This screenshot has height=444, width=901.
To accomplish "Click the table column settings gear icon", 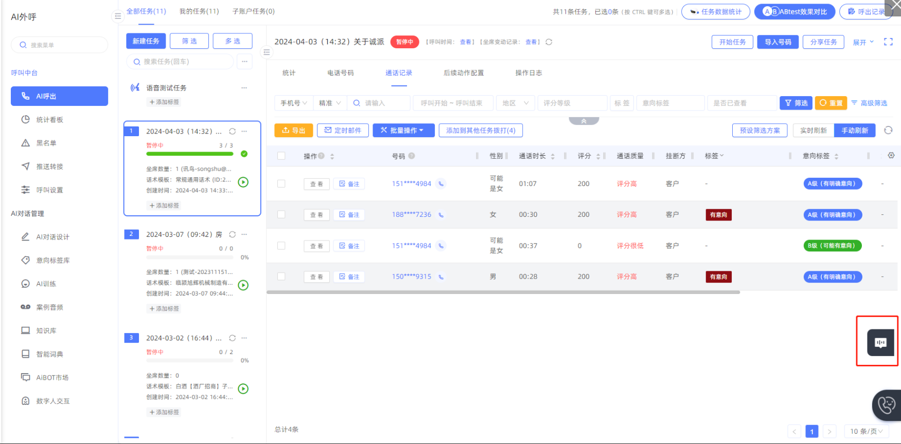I will click(x=891, y=156).
